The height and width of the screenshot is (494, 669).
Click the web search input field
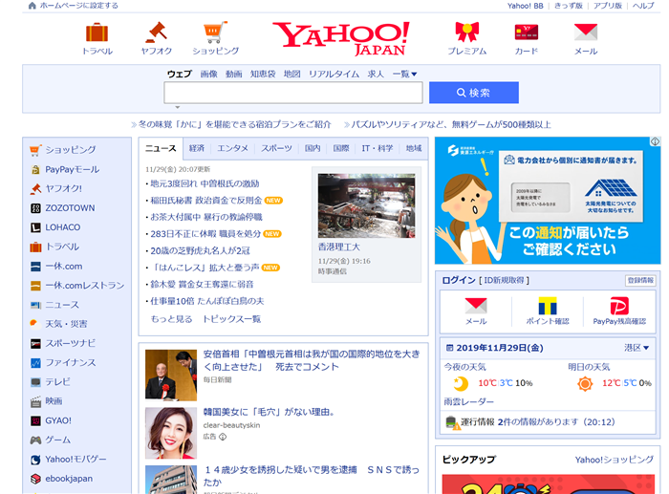[x=293, y=93]
